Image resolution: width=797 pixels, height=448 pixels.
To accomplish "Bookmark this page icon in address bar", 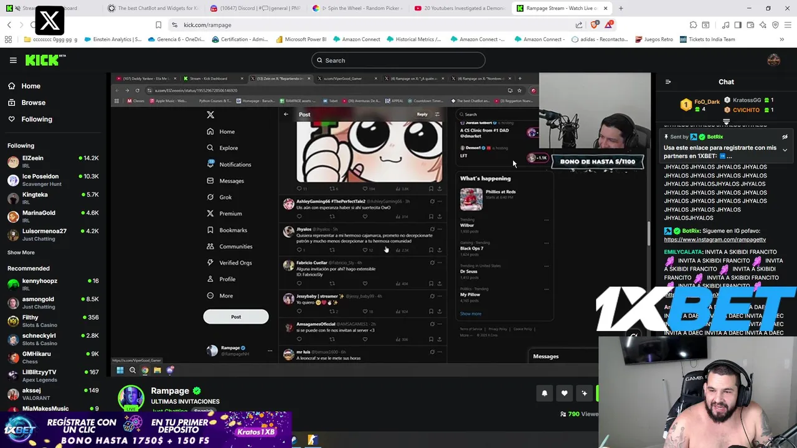I will [158, 25].
